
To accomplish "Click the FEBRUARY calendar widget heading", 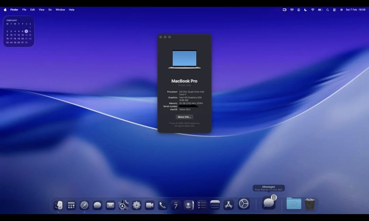I will coord(12,20).
